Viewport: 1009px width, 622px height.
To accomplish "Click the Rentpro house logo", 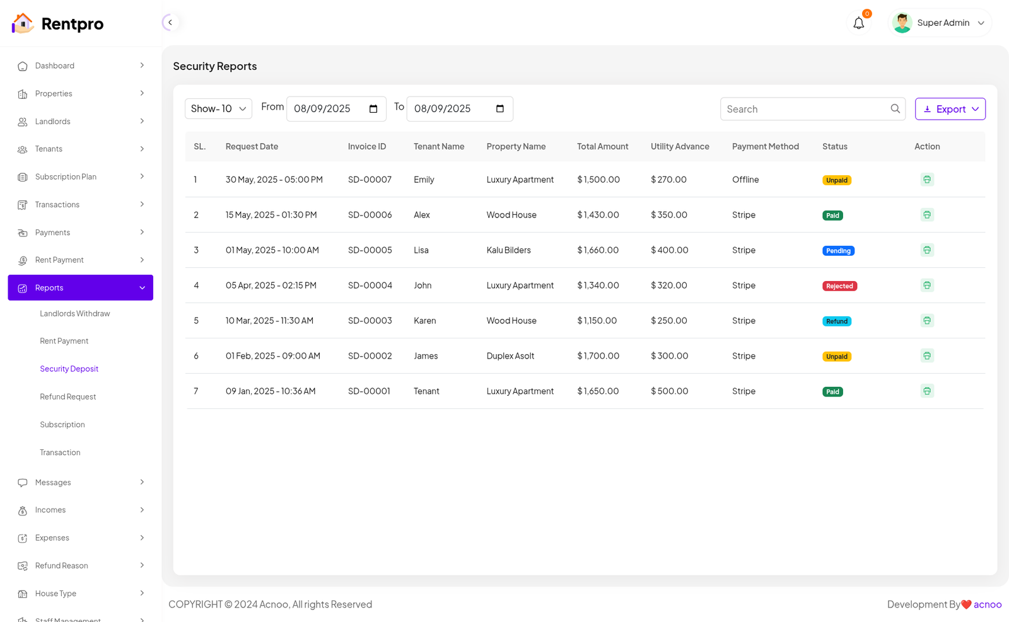I will coord(23,23).
